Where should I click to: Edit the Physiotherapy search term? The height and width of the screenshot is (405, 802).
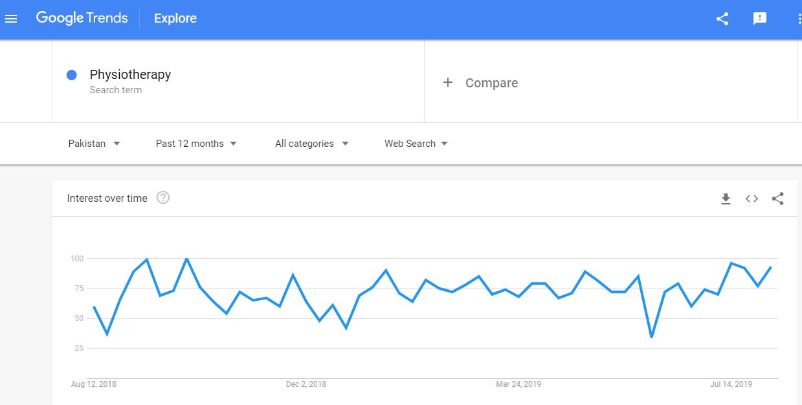[x=130, y=74]
